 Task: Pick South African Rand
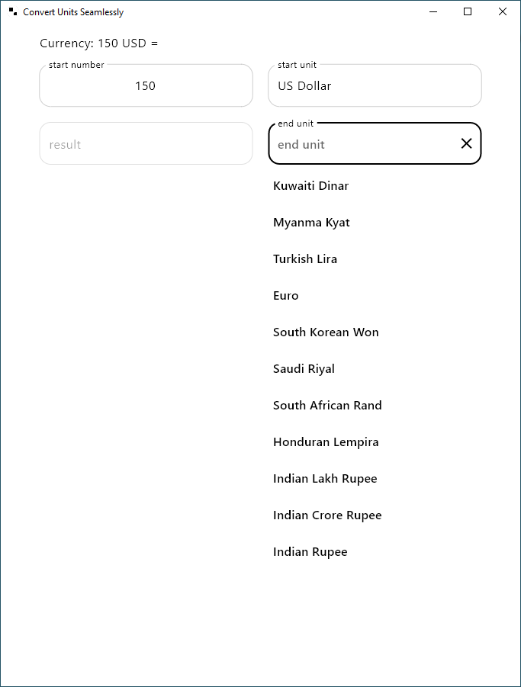tap(375, 406)
